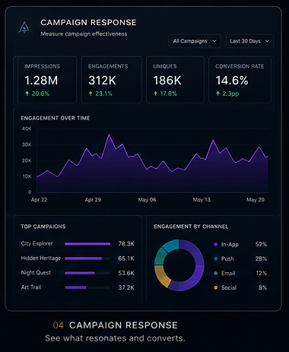This screenshot has width=289, height=352.
Task: Click the campaign bell logo icon
Action: pos(24,27)
